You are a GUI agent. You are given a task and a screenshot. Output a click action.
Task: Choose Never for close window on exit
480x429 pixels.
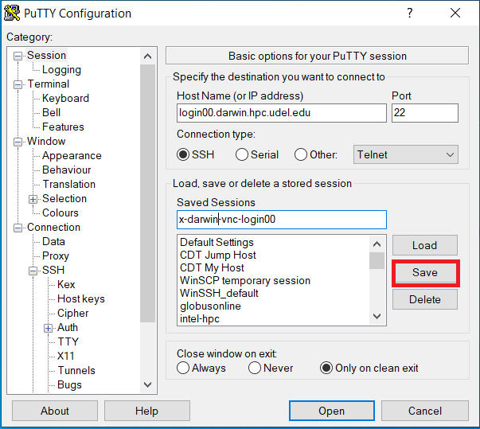(255, 369)
